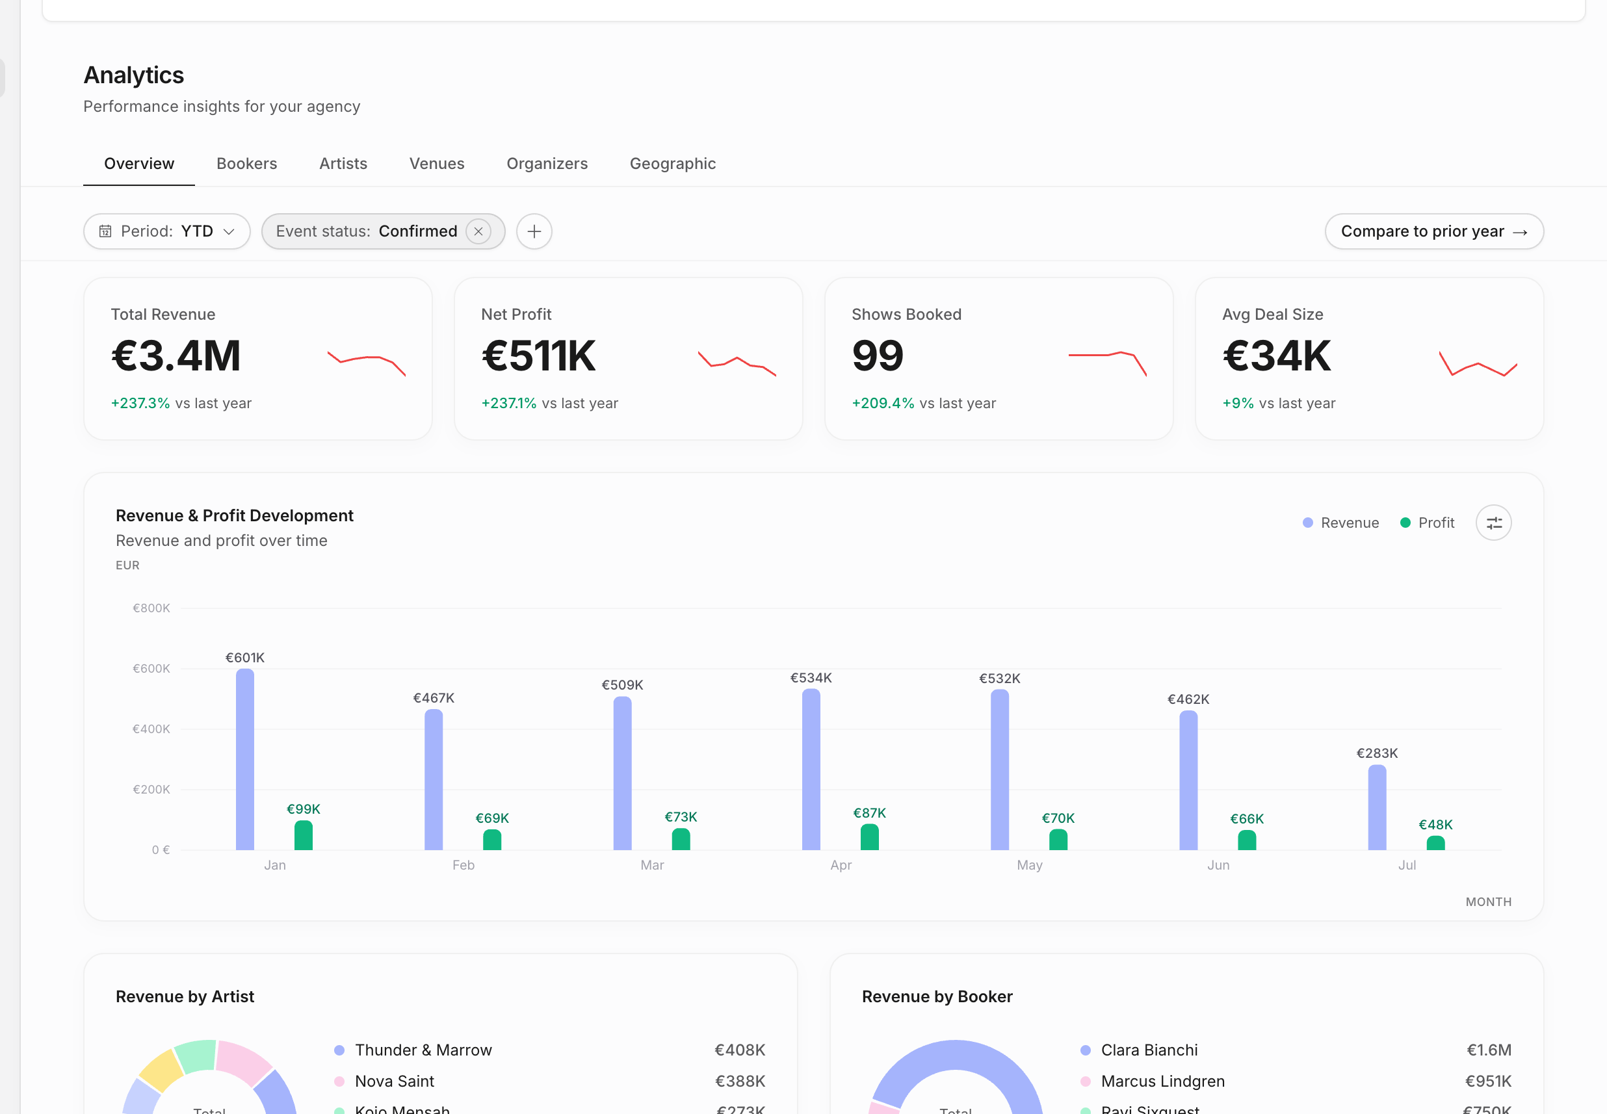Click the February revenue bar €467K
The height and width of the screenshot is (1114, 1607).
click(434, 780)
